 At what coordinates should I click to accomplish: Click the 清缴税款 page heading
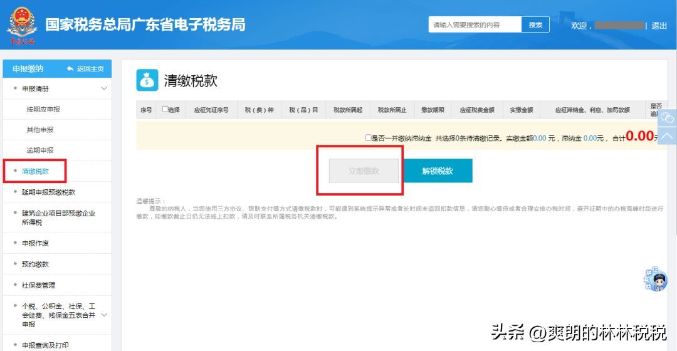tap(191, 81)
